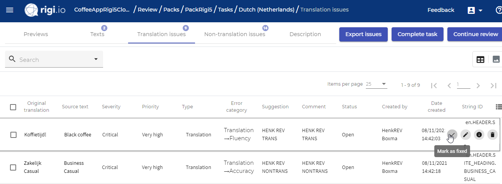Switch to the Texts tab
502x184 pixels.
tap(97, 34)
